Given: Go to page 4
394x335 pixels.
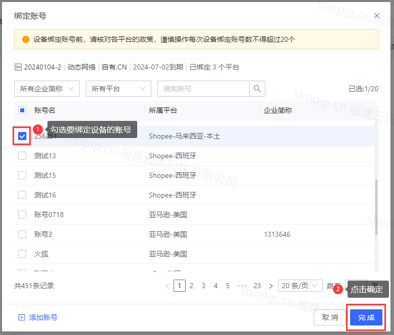Looking at the screenshot, I should (x=215, y=286).
